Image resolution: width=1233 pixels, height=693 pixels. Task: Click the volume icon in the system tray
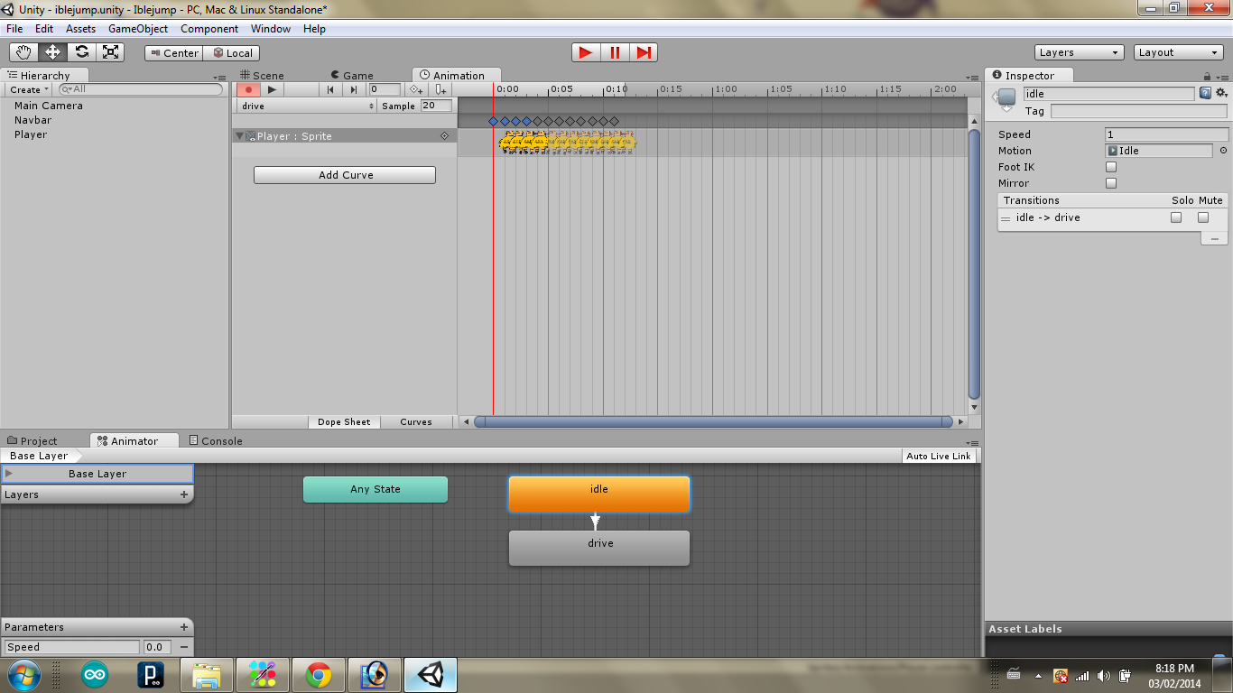click(x=1104, y=676)
